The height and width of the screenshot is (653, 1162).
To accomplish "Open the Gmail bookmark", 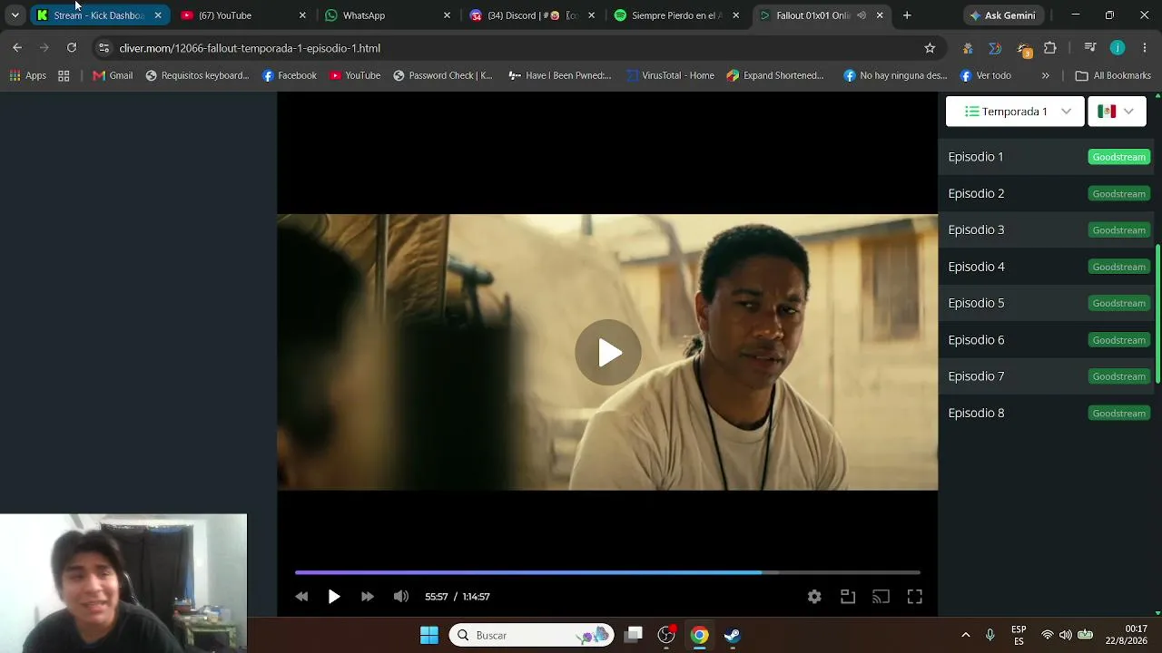I will tap(113, 75).
